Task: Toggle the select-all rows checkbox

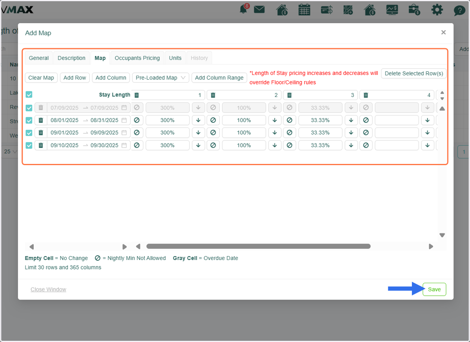Action: click(x=29, y=95)
